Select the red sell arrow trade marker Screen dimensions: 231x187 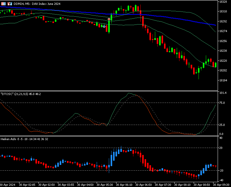[x=109, y=19]
